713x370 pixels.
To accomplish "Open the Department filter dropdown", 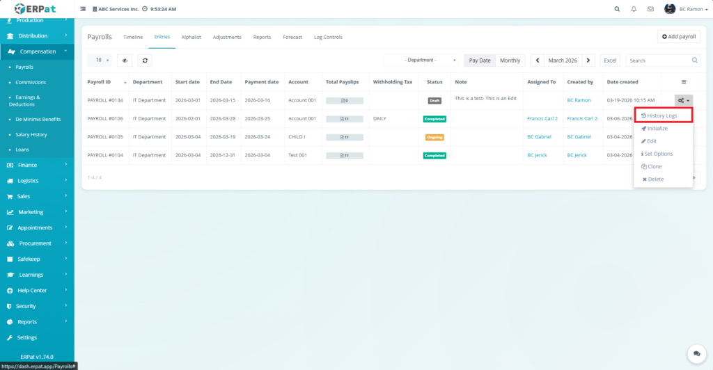I will pyautogui.click(x=423, y=61).
